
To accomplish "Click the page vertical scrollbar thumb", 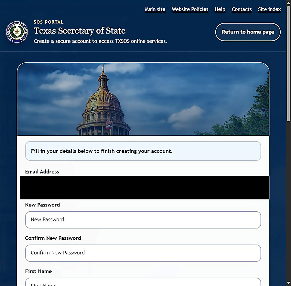I will (288, 63).
